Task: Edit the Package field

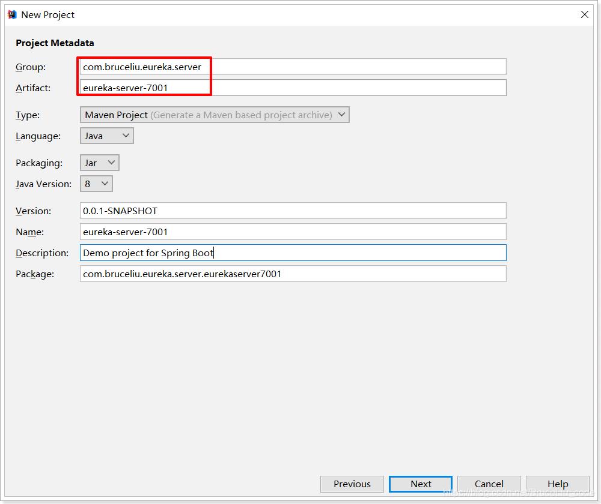Action: point(293,274)
